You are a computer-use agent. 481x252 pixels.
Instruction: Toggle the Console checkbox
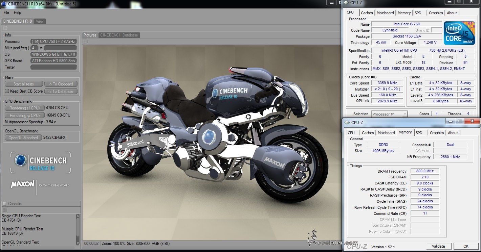4,204
